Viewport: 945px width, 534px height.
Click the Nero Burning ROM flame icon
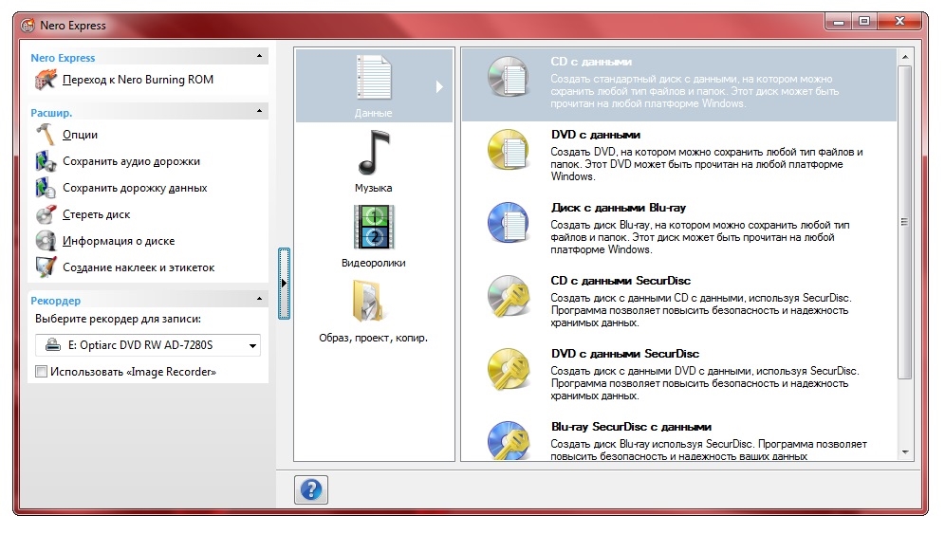pos(46,80)
